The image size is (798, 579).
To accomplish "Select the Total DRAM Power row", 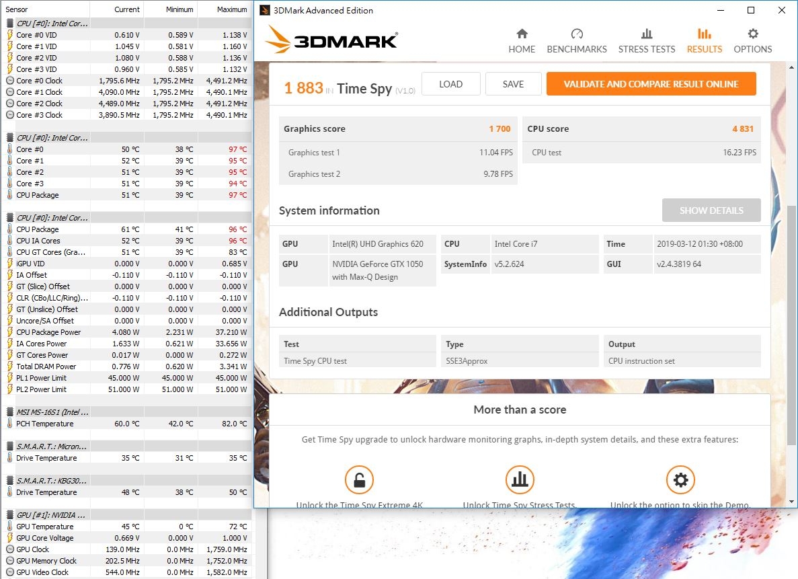I will click(126, 366).
